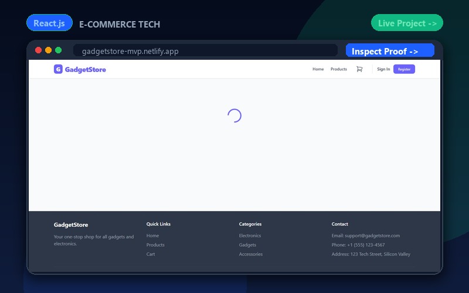Click the loading spinner

[235, 115]
